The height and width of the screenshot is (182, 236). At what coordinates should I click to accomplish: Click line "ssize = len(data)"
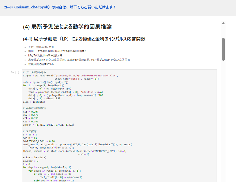35,157
